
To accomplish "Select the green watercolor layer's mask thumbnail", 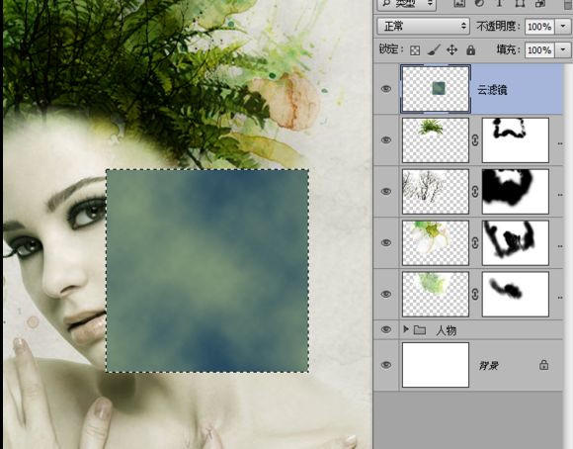I will 516,294.
